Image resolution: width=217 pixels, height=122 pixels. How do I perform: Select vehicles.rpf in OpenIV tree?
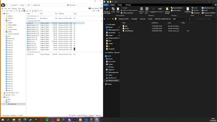13,104
